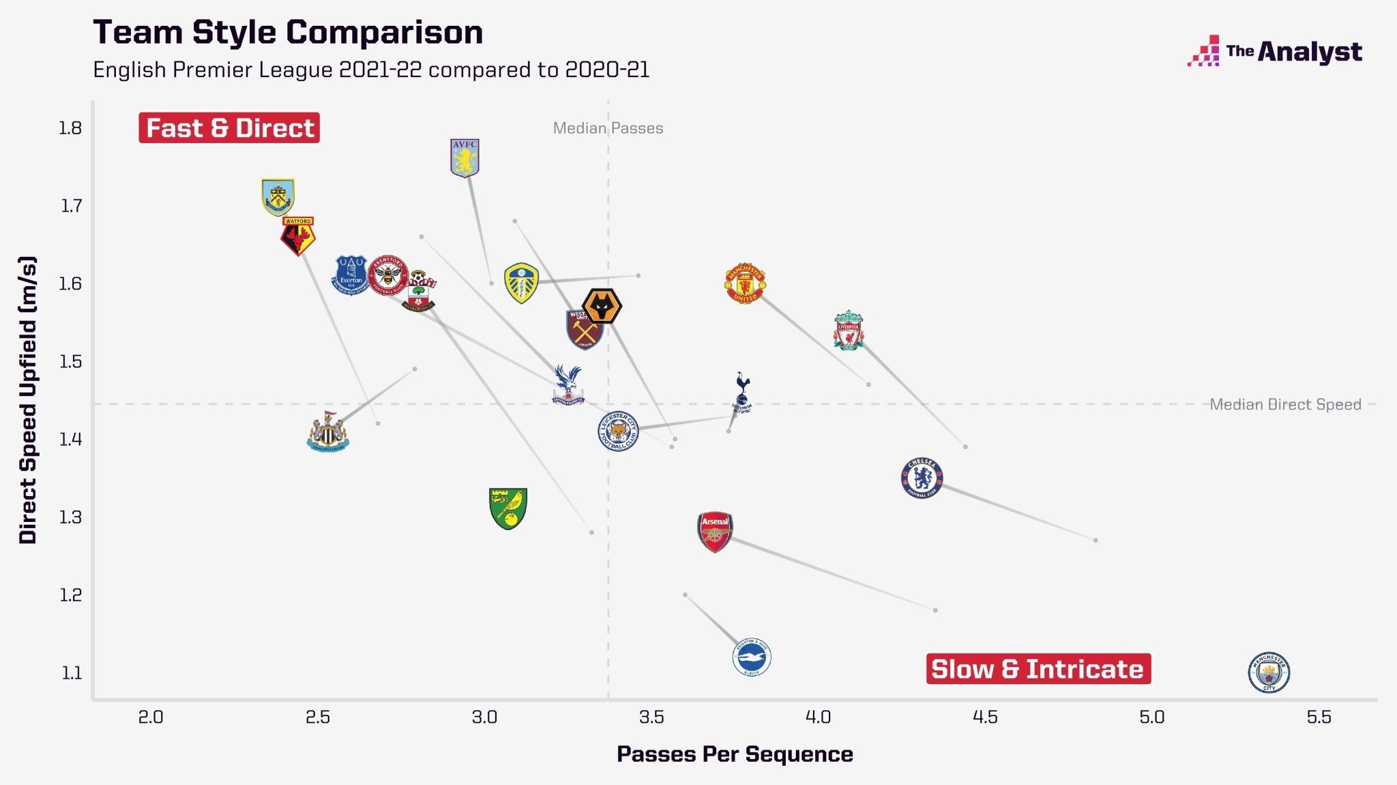Select the Burnley club badge
1397x785 pixels.
click(278, 197)
